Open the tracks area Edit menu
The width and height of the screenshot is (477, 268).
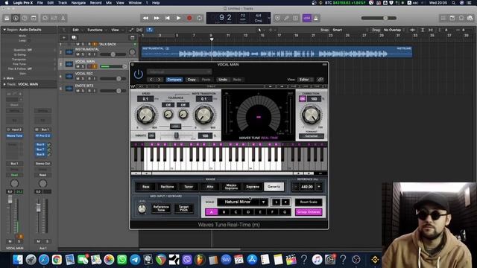[76, 30]
